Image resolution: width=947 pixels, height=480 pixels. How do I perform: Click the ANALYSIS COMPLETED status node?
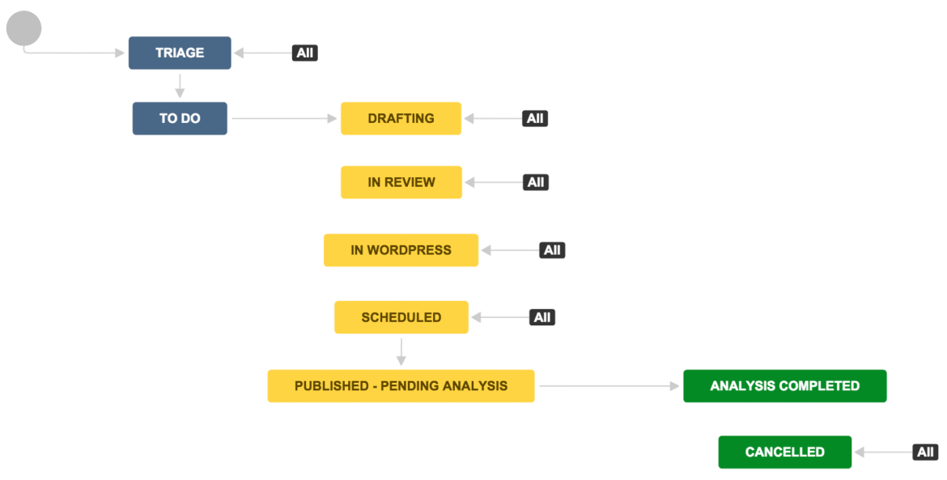(x=784, y=386)
